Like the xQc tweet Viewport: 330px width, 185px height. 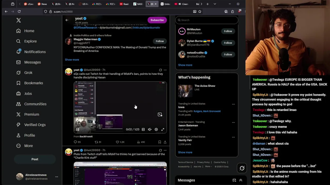point(120,142)
